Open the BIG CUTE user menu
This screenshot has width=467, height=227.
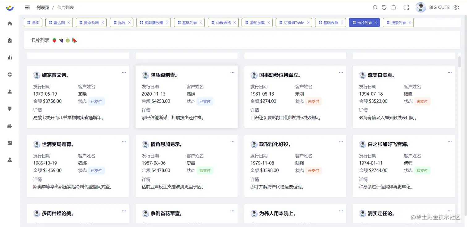(439, 7)
